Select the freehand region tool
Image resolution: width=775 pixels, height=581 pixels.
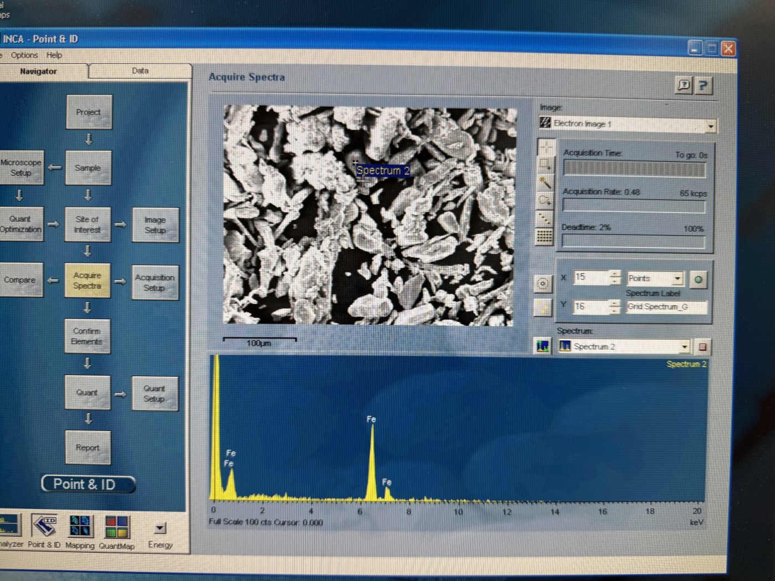[545, 200]
